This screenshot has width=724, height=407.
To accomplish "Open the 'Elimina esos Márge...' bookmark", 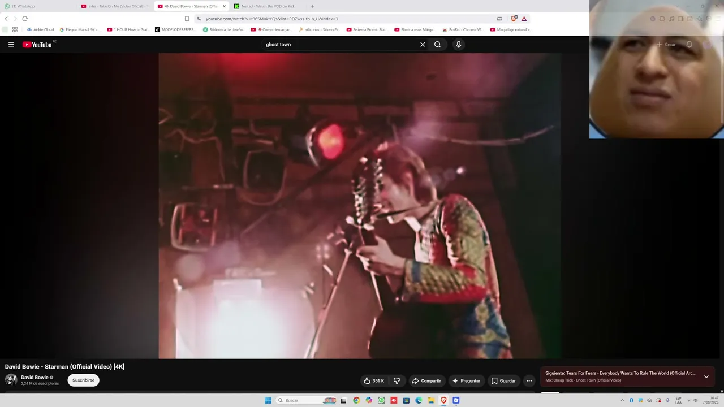I will pyautogui.click(x=415, y=29).
